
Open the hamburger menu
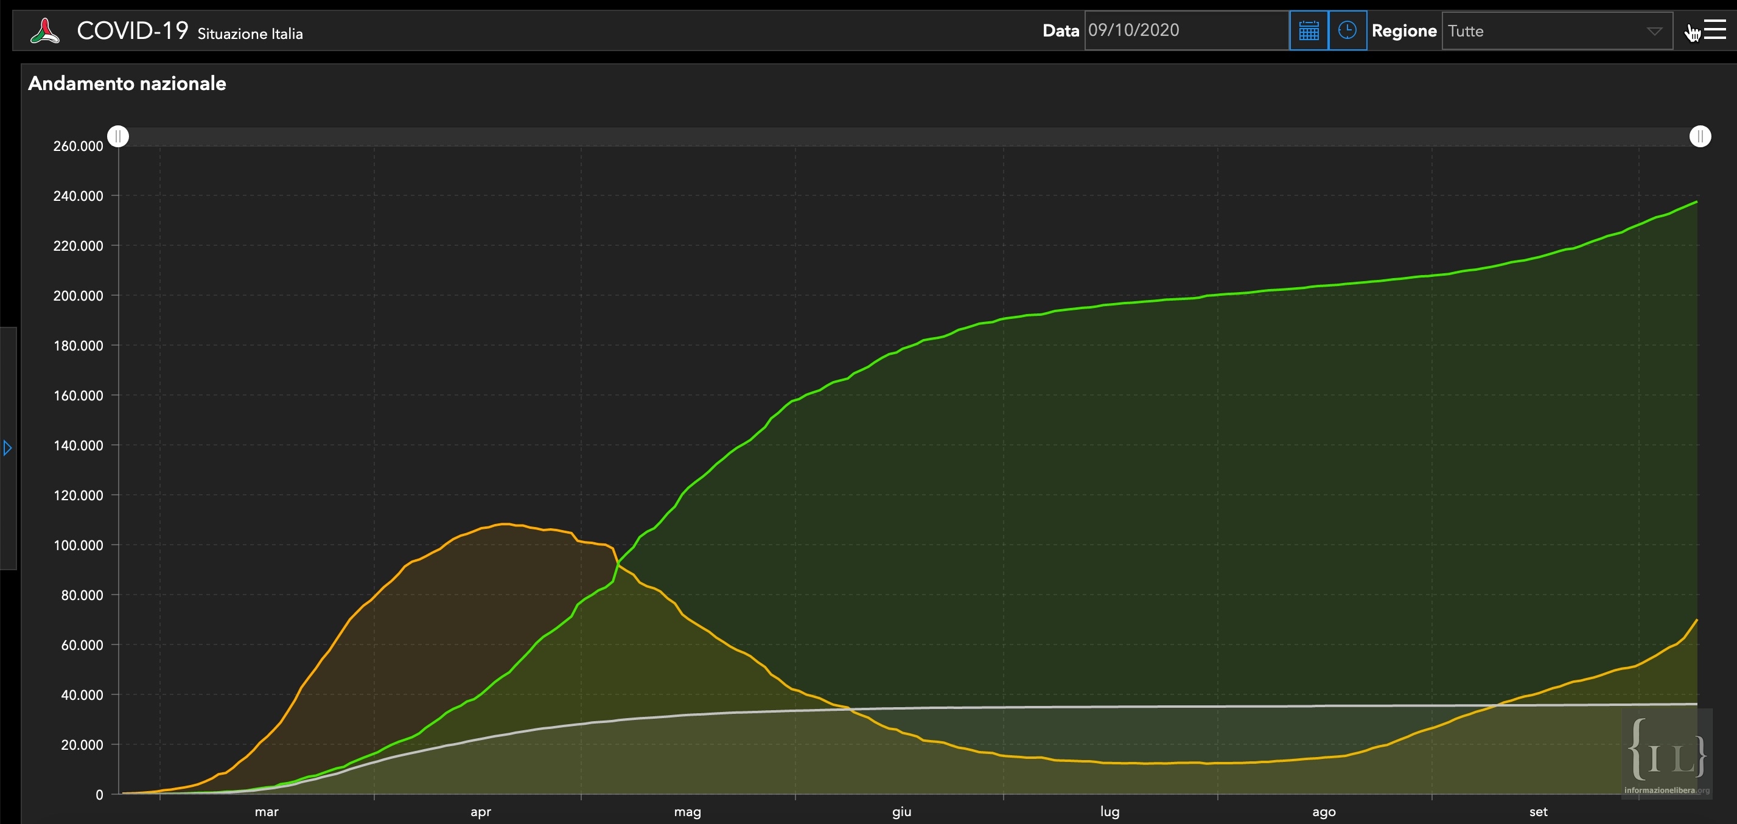(x=1714, y=30)
